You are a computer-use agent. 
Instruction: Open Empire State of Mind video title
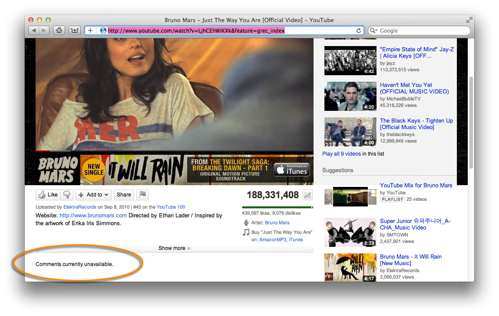(417, 53)
